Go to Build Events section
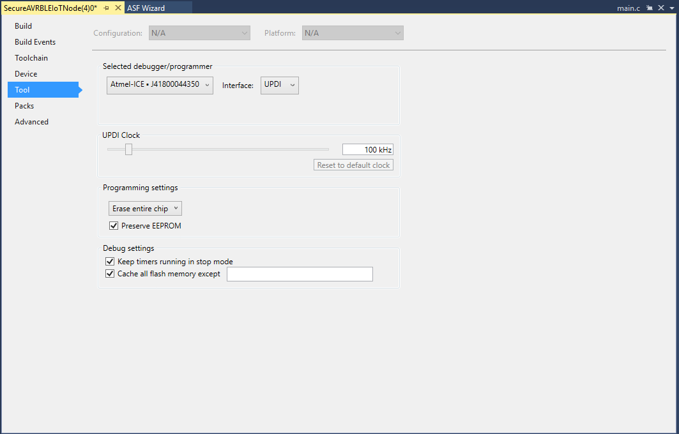 pos(35,42)
